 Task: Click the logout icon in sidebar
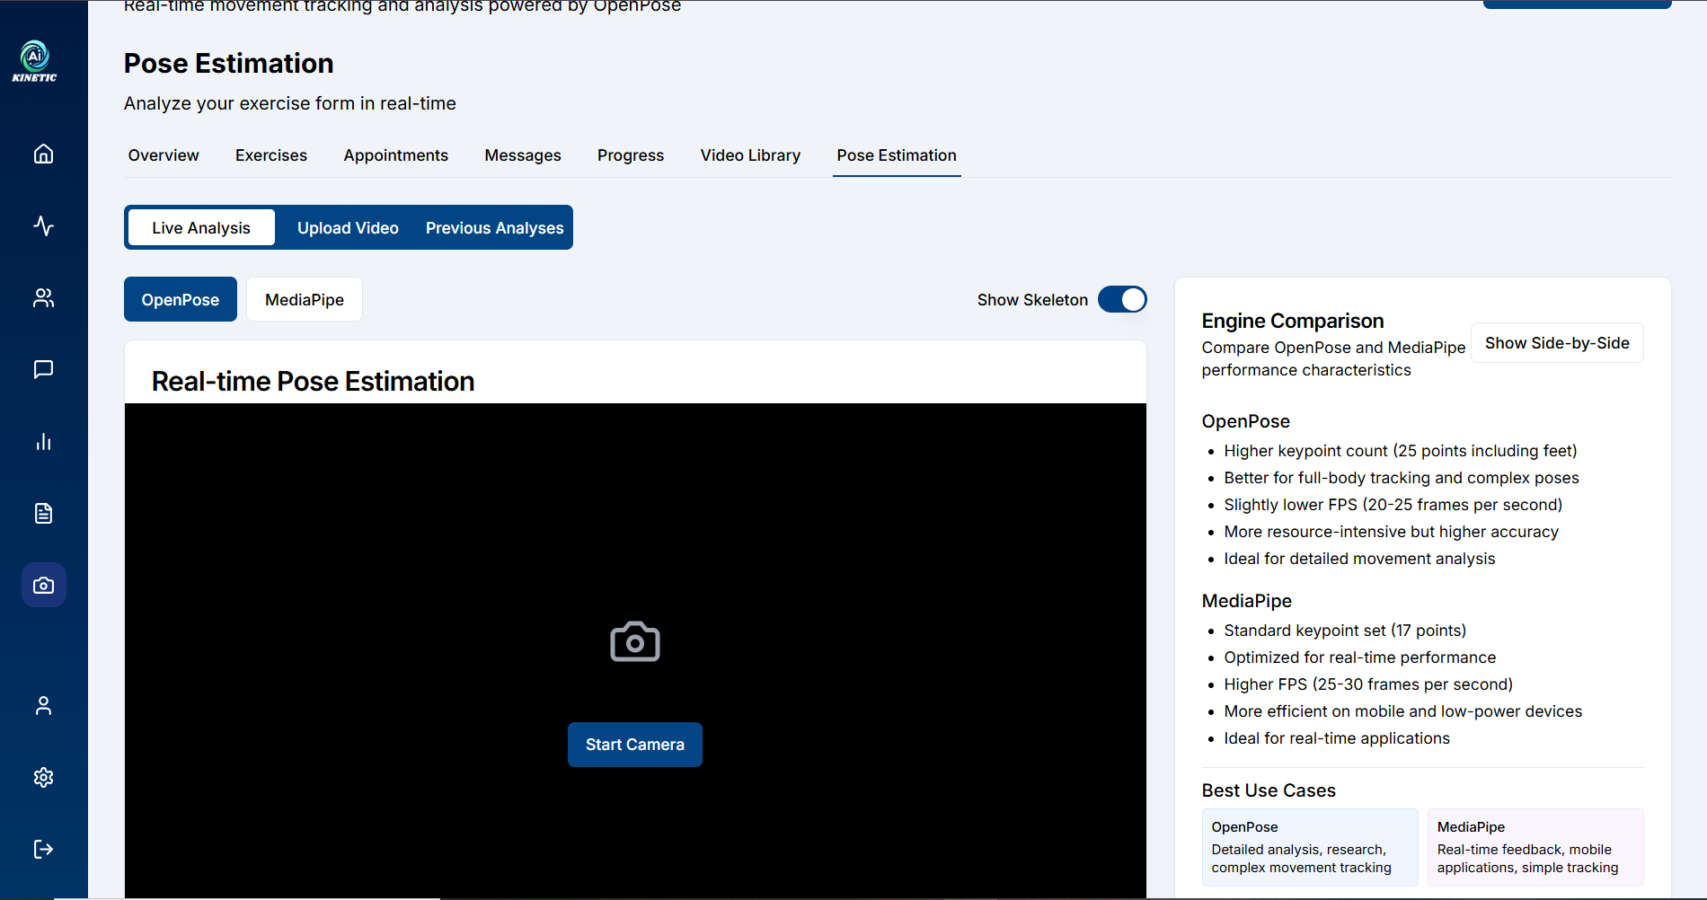coord(43,849)
